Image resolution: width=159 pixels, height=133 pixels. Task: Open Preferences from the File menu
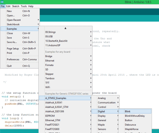(20, 60)
